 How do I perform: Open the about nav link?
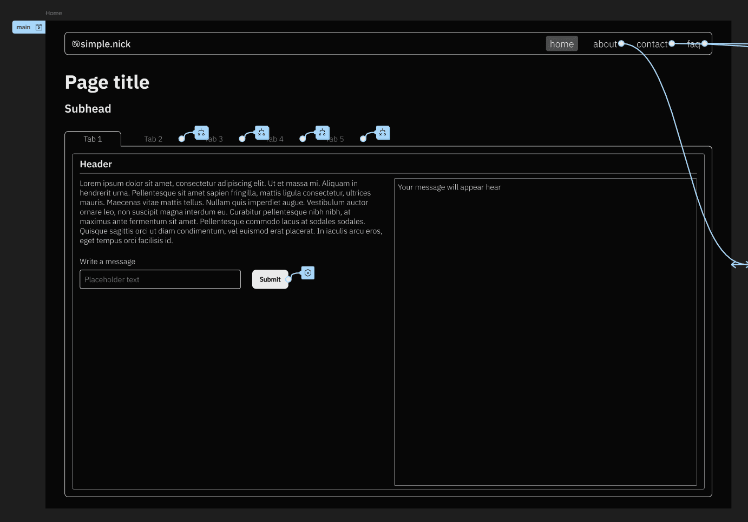point(605,44)
